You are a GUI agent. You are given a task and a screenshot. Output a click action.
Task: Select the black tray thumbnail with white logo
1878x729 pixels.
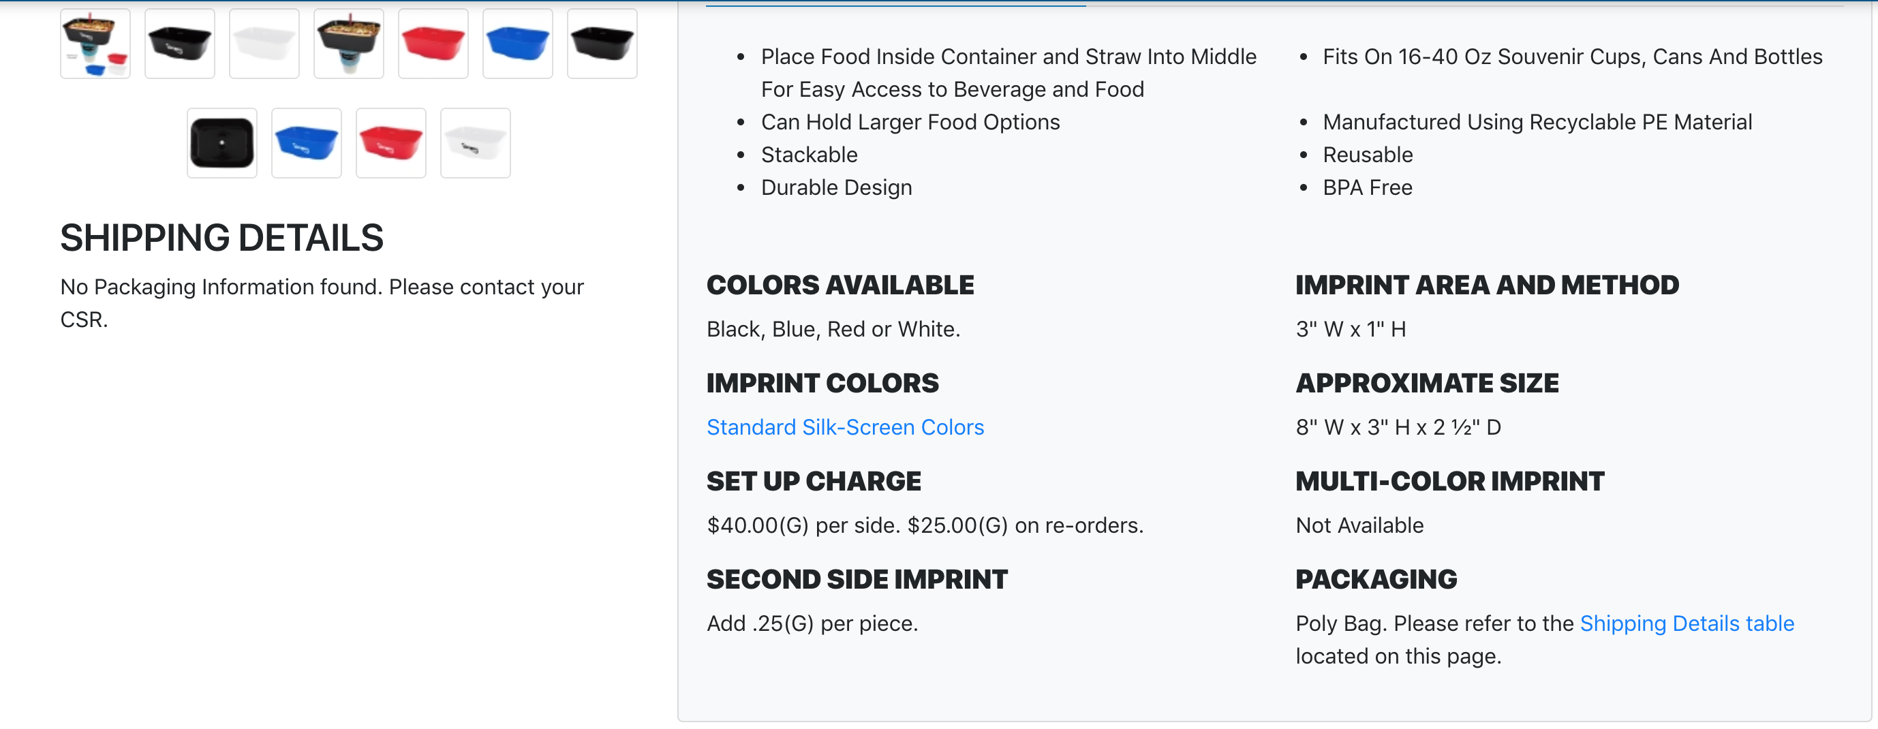point(180,44)
